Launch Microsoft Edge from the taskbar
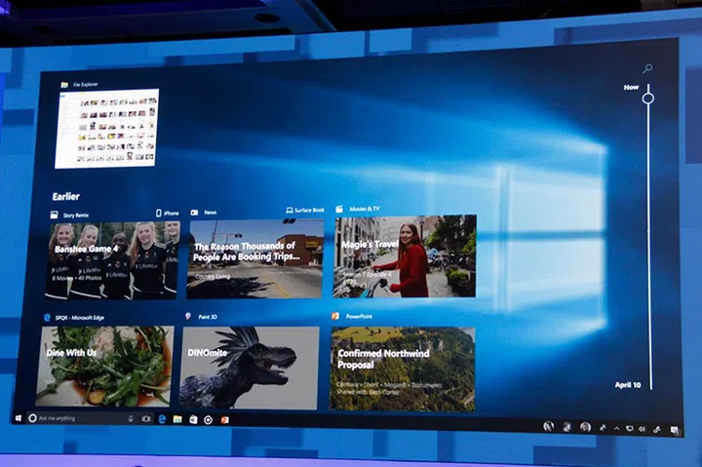This screenshot has height=467, width=702. (x=162, y=419)
